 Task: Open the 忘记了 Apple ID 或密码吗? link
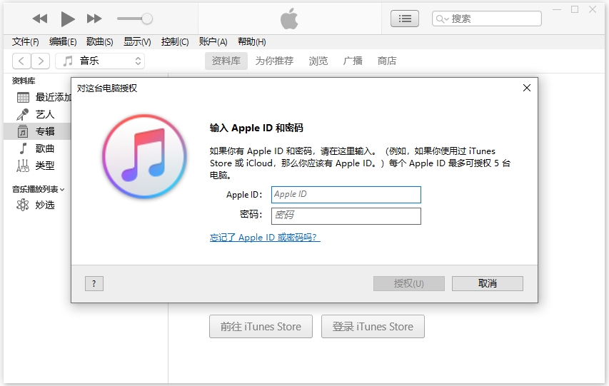pyautogui.click(x=265, y=238)
